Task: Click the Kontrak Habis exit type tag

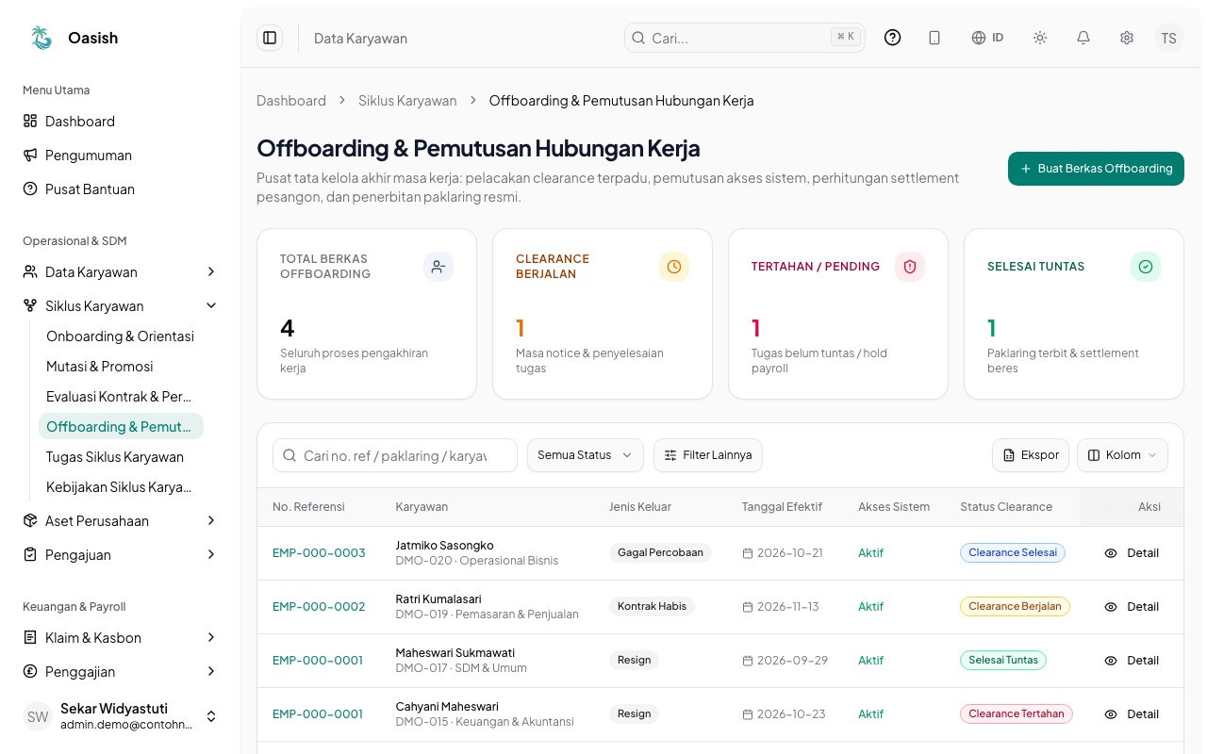Action: point(652,607)
